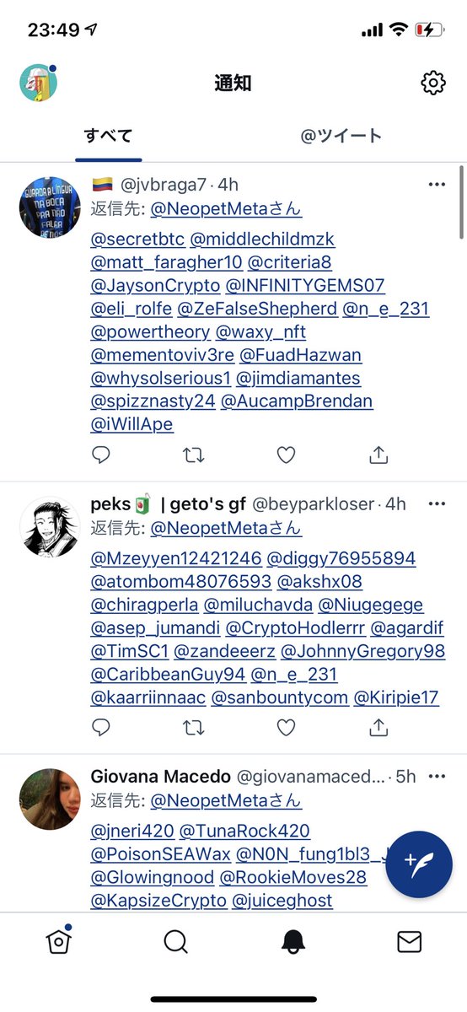Screen dimensions: 467x1012
Task: Open more options on @jvbraga7's tweet
Action: 436,184
